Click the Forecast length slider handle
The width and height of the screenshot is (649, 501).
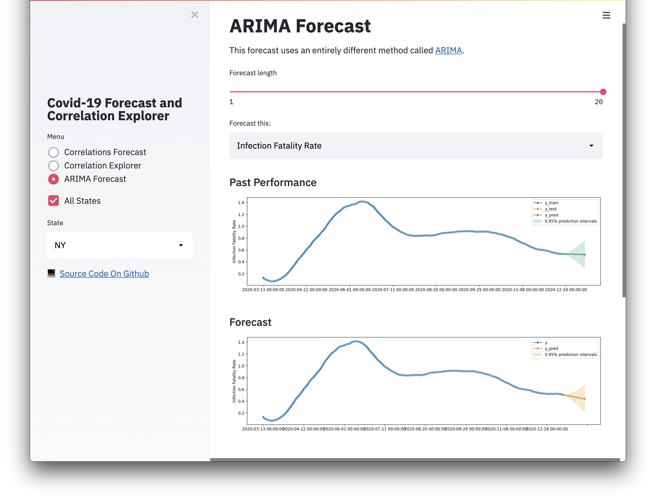tap(603, 92)
